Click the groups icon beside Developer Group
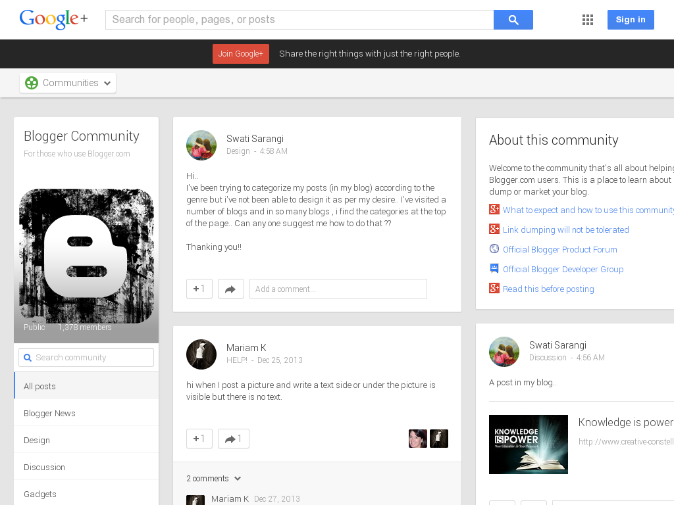The height and width of the screenshot is (505, 674). pos(494,269)
